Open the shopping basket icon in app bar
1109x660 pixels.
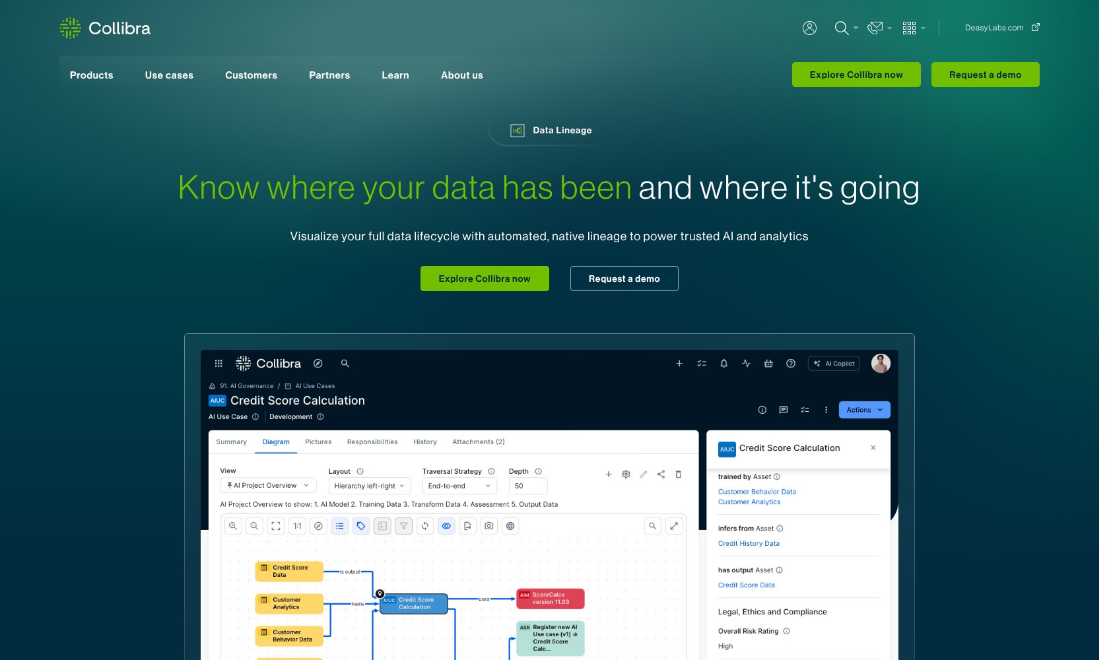[768, 364]
